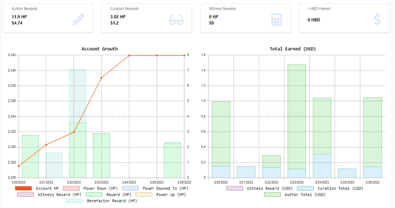Toggle Benefactor Reward (HP) legend swatch

click(x=74, y=201)
